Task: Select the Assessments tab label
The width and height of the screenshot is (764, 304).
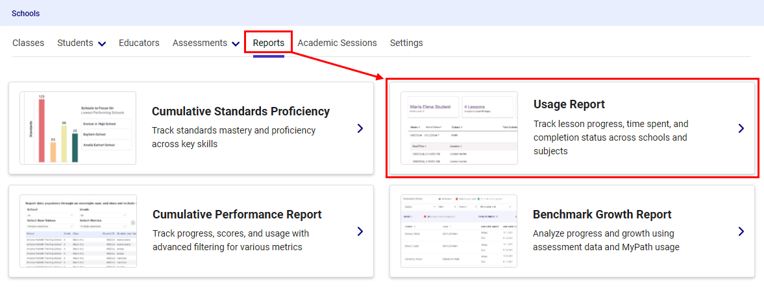Action: tap(199, 43)
